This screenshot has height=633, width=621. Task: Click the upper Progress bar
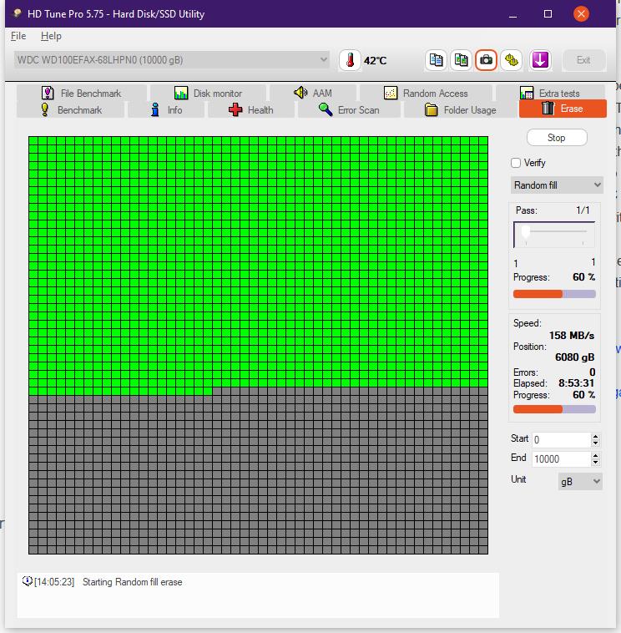click(x=554, y=294)
